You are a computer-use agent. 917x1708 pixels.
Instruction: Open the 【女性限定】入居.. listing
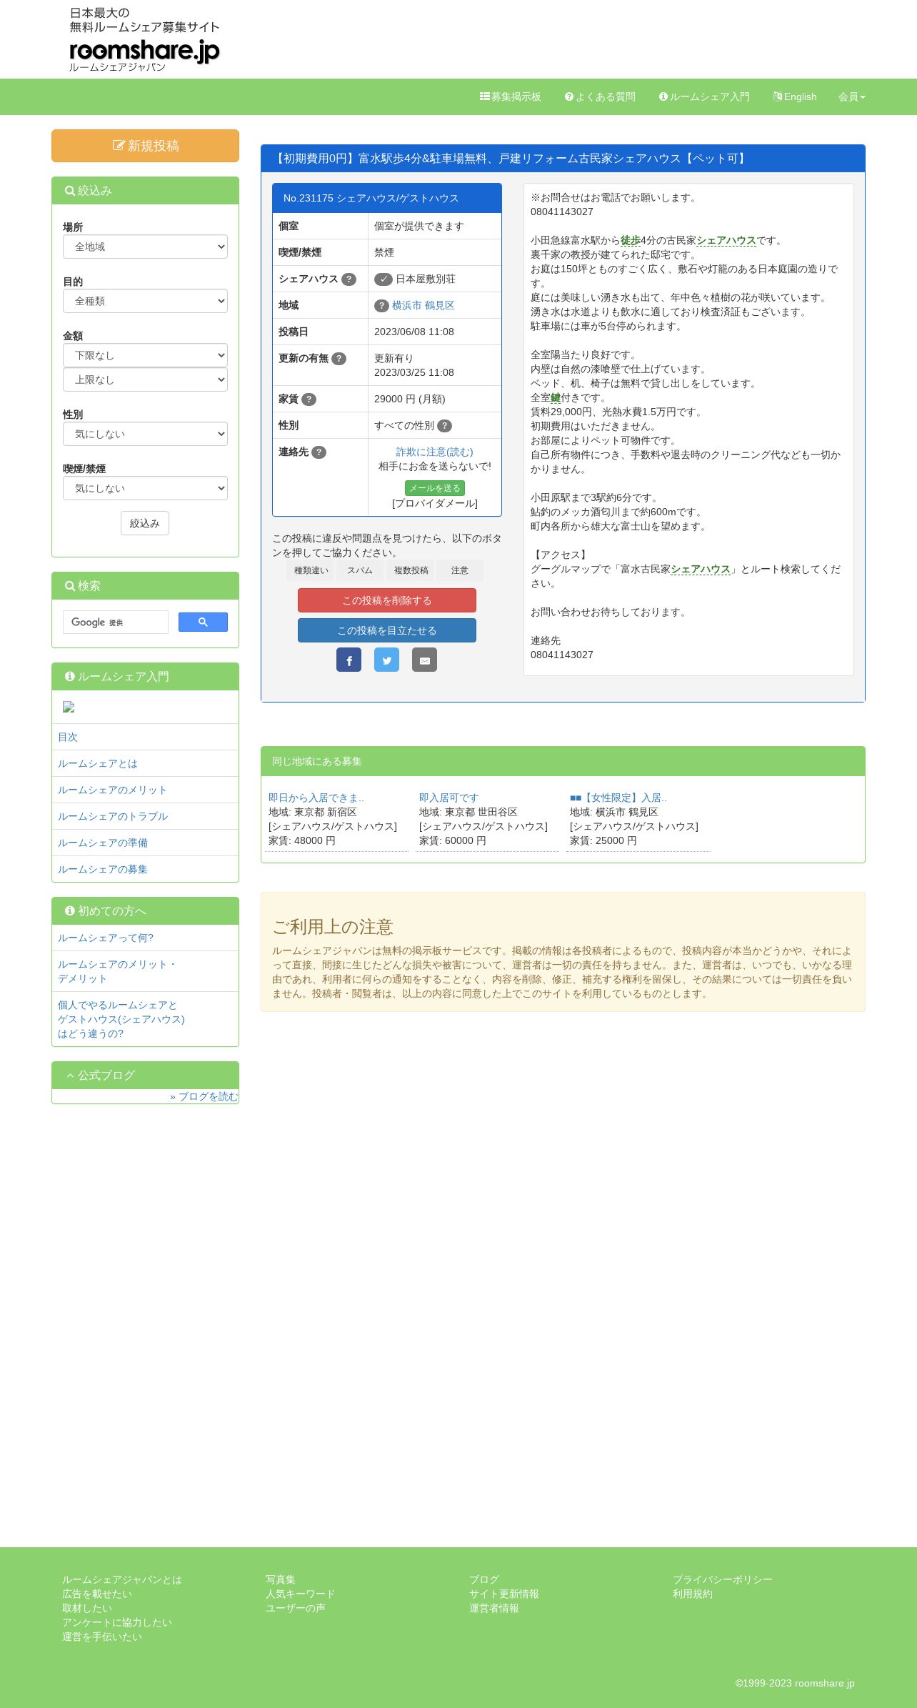click(x=618, y=798)
